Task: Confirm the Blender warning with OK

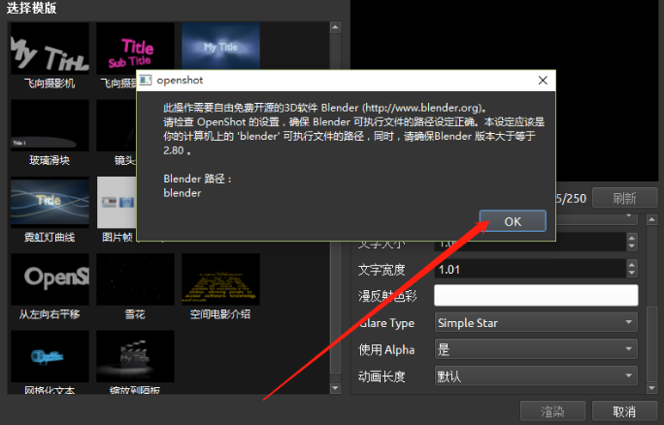Action: [513, 221]
